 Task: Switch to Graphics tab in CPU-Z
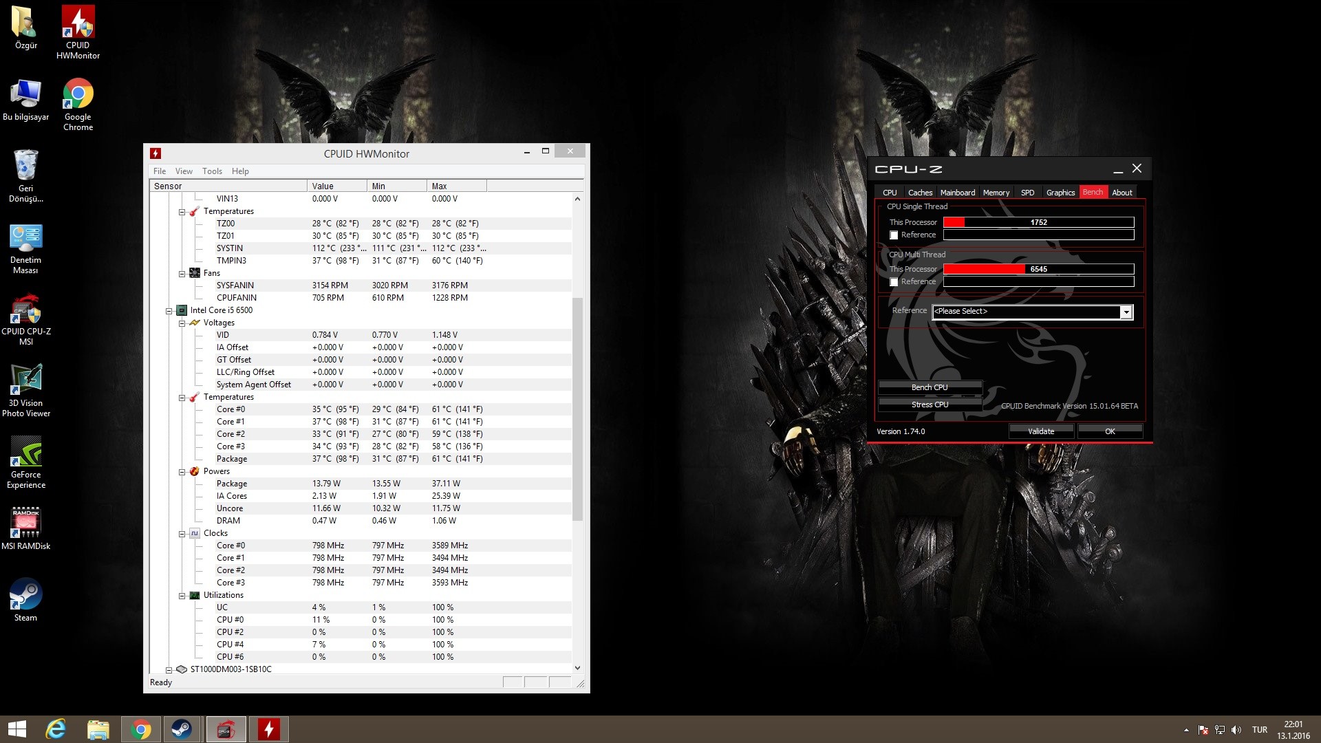(1060, 193)
